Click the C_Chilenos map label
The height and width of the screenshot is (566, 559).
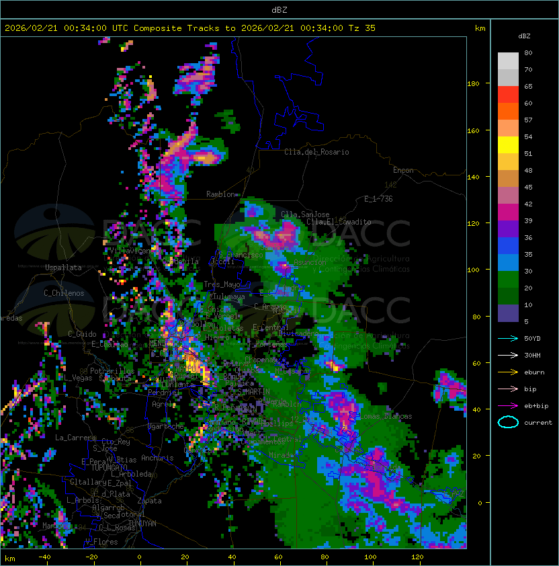64,293
